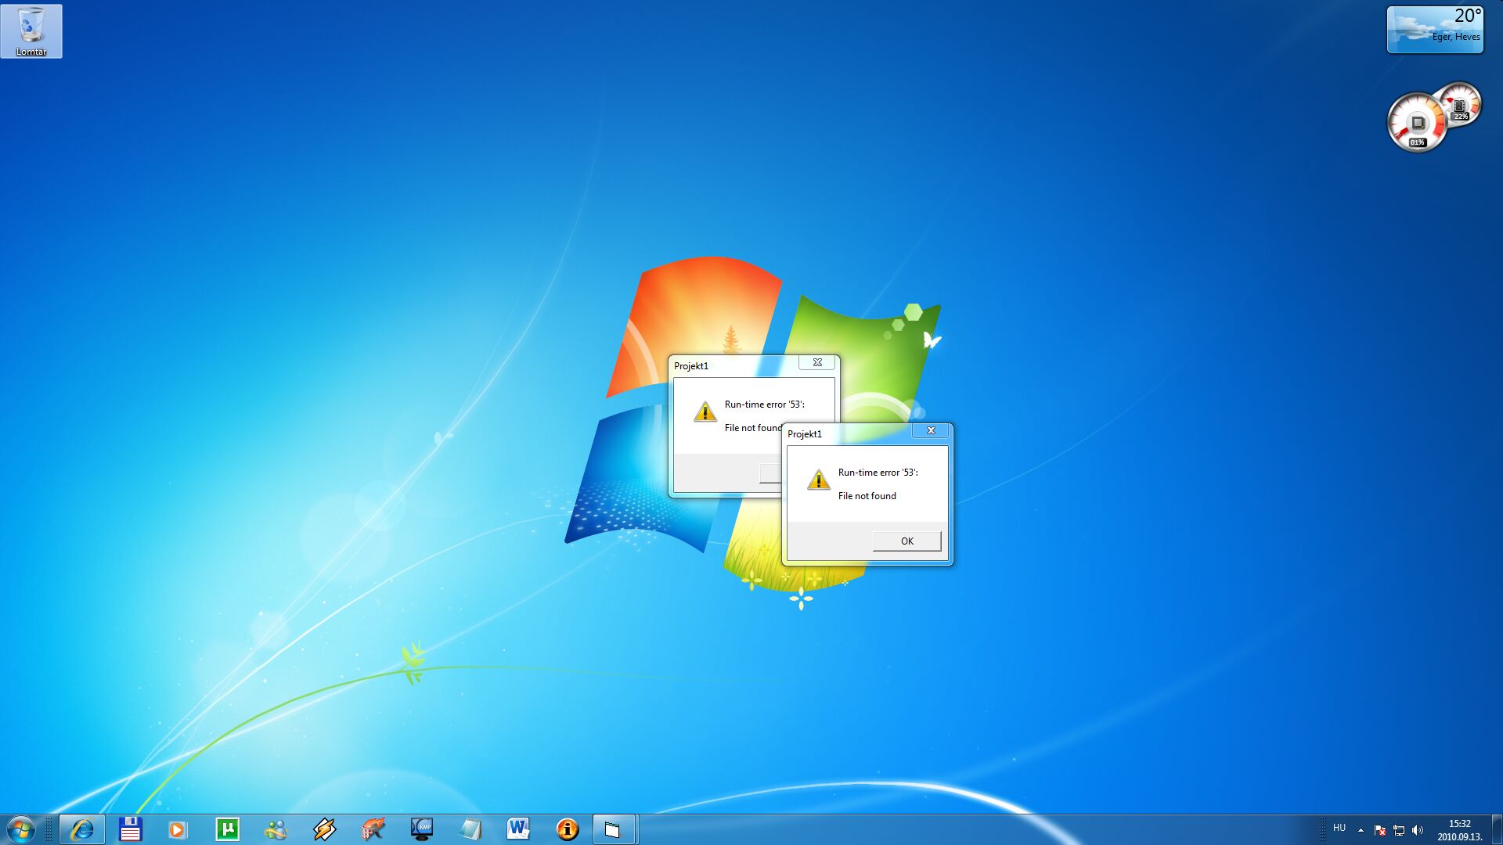Open KMPlayer from the taskbar
The width and height of the screenshot is (1503, 845).
(421, 829)
